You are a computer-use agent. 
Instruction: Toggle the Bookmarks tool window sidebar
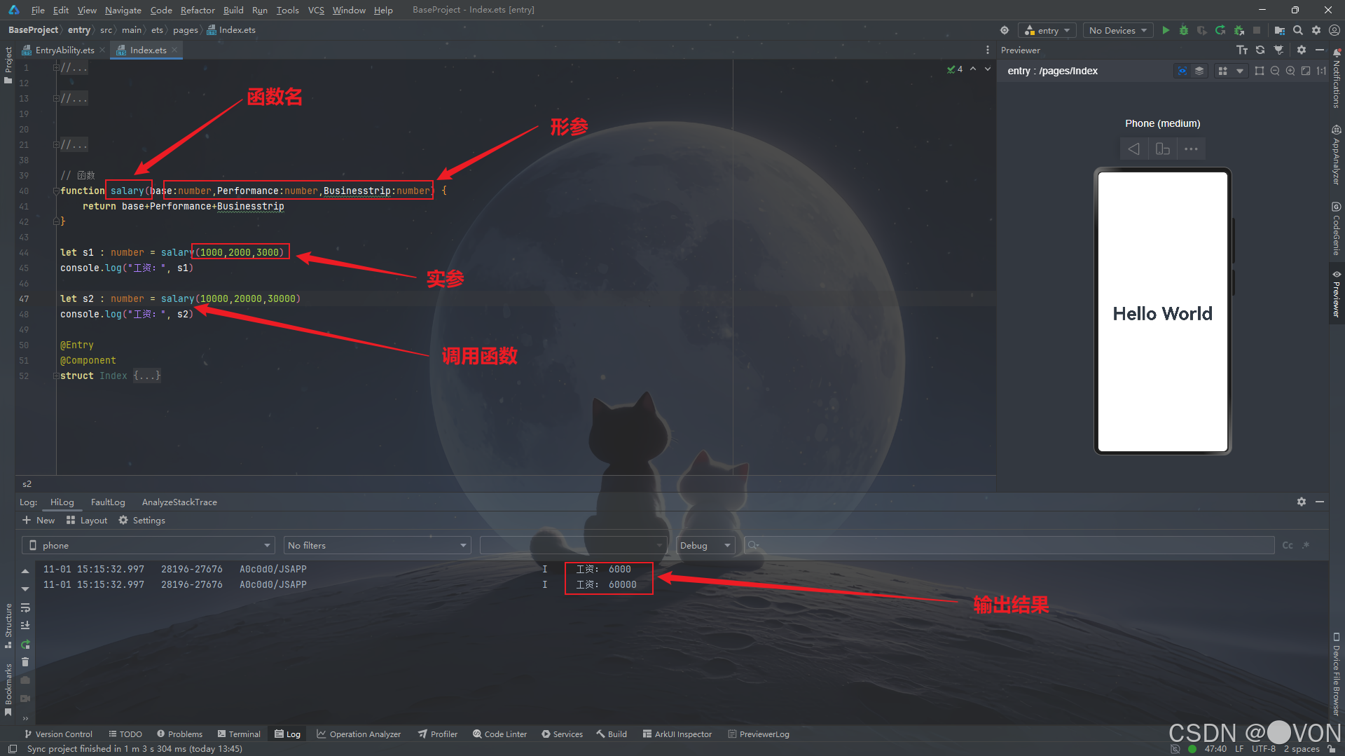(8, 689)
